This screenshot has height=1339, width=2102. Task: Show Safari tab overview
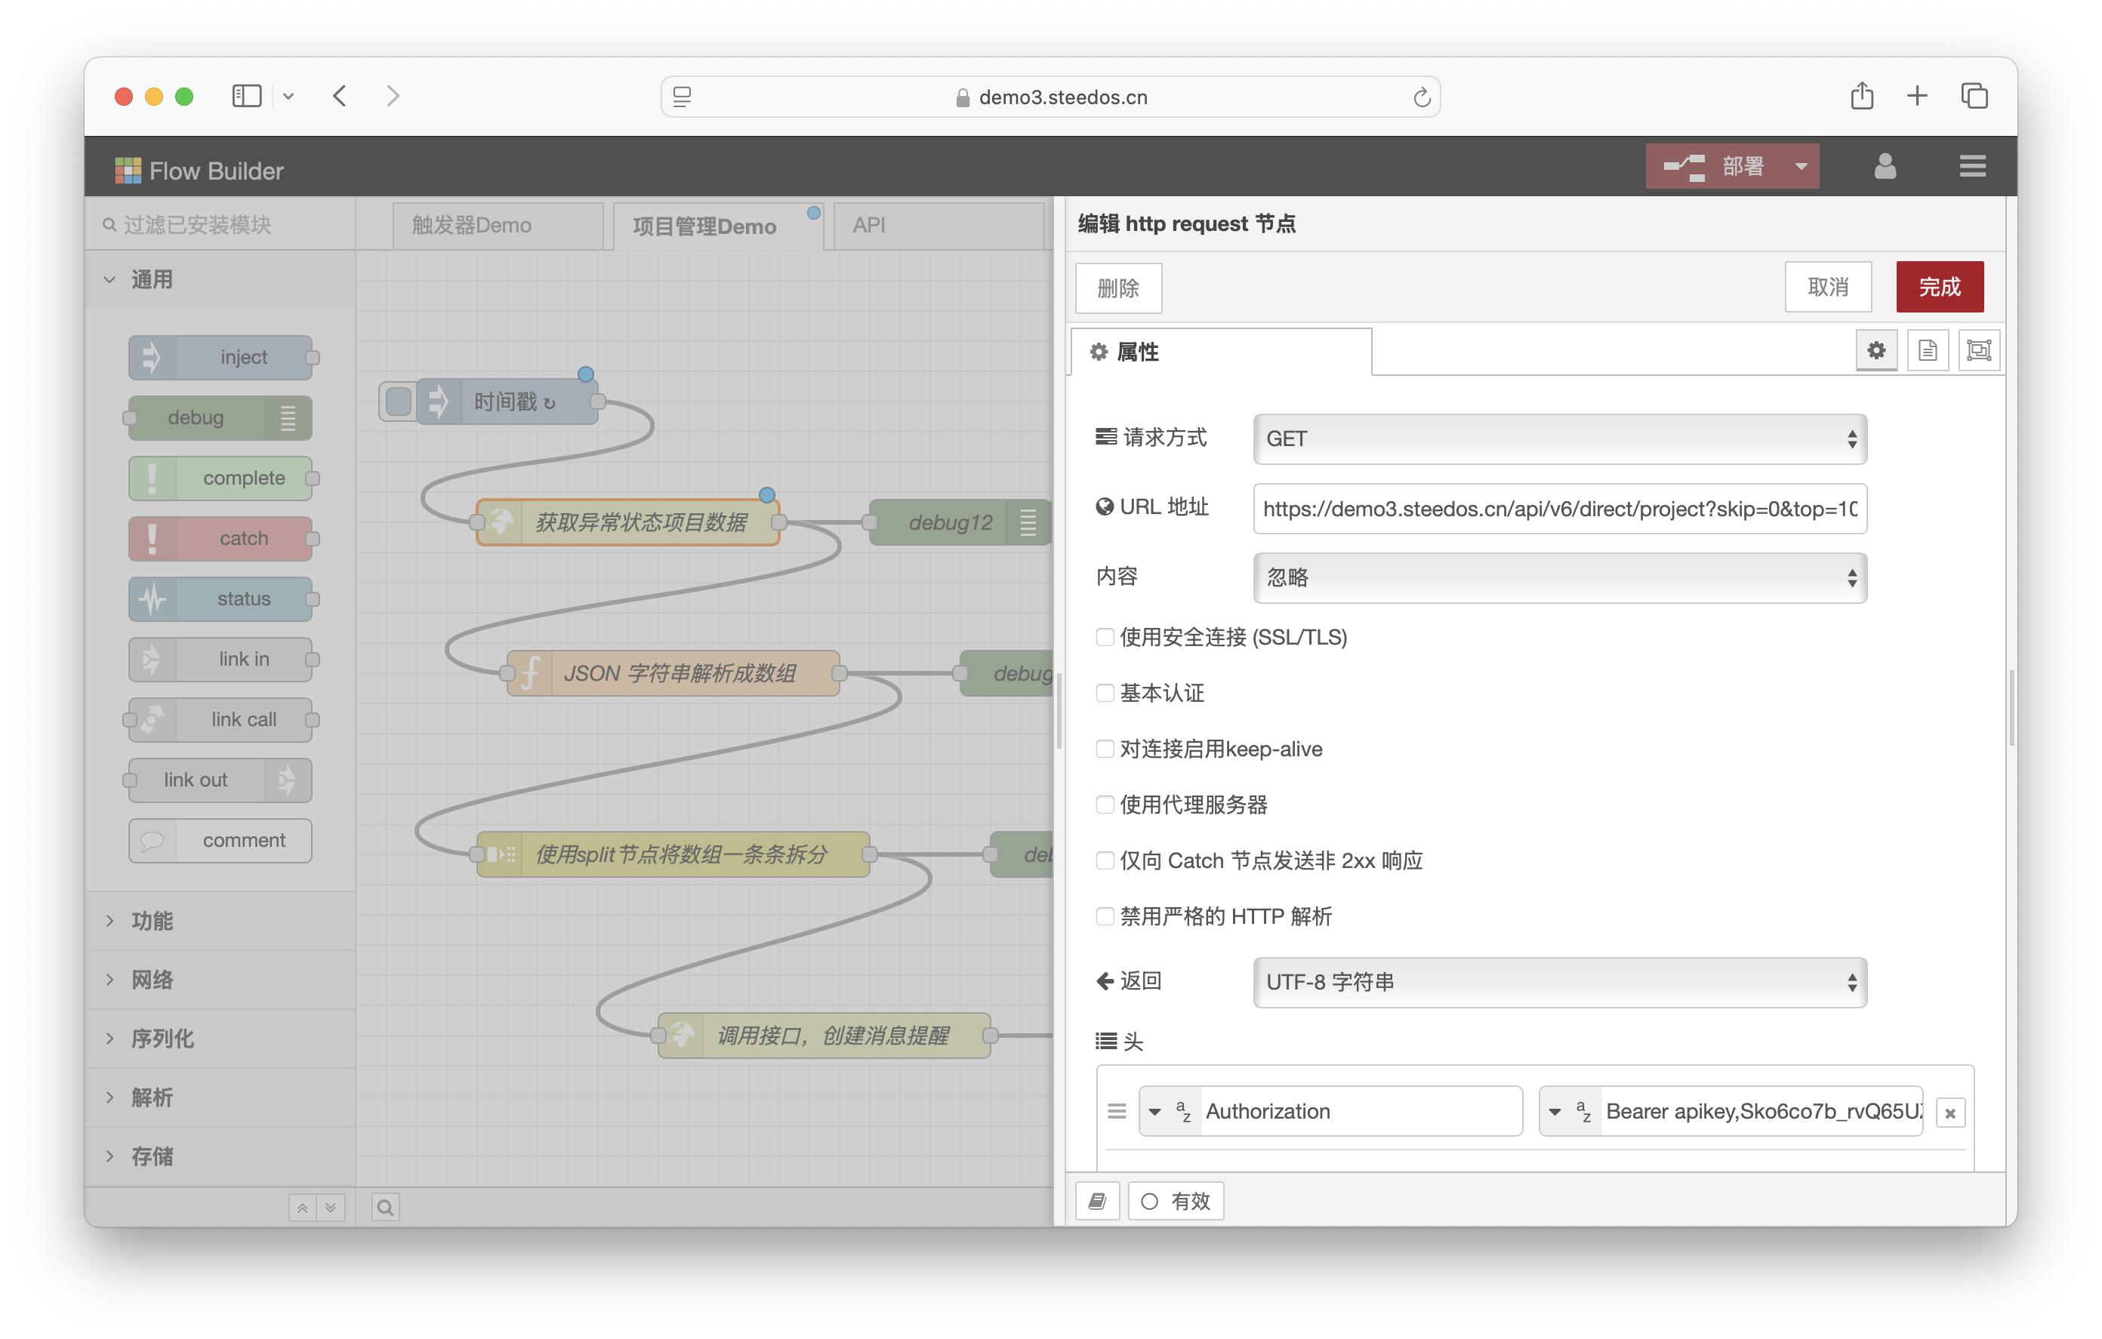pos(1974,95)
